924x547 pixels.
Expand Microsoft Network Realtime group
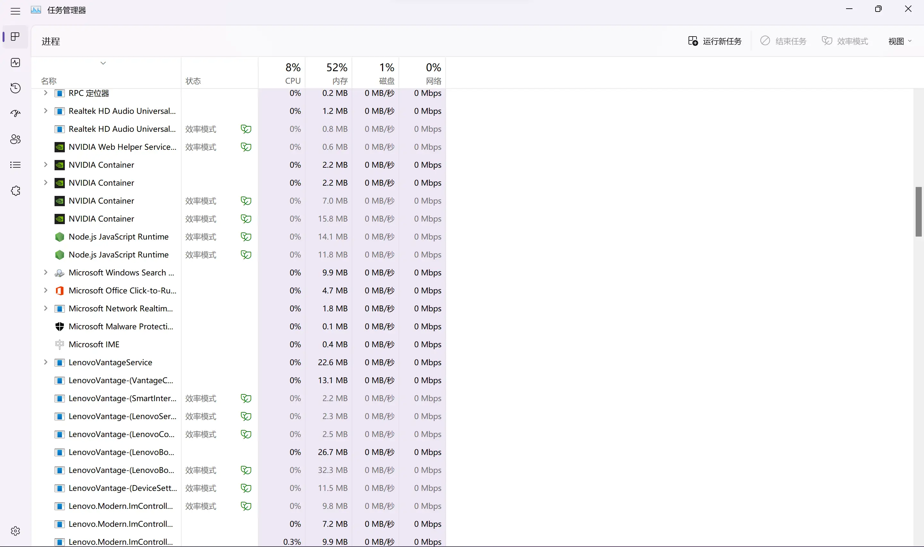click(45, 308)
